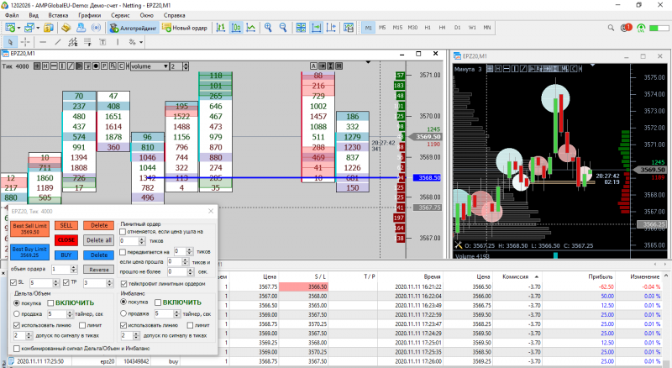672x368 pixels.
Task: Click the zoom in magnifier icon
Action: point(269,28)
